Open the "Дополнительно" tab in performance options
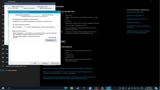Viewport: 160px width, 90px height. [48, 15]
